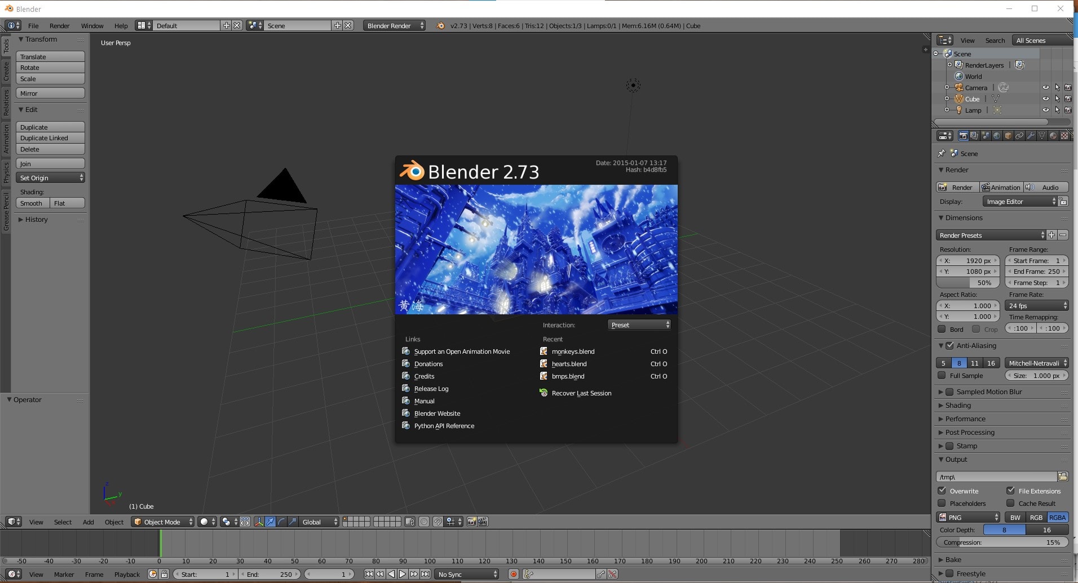Open the Display Image Editor dropdown
Viewport: 1078px width, 583px height.
click(1020, 201)
